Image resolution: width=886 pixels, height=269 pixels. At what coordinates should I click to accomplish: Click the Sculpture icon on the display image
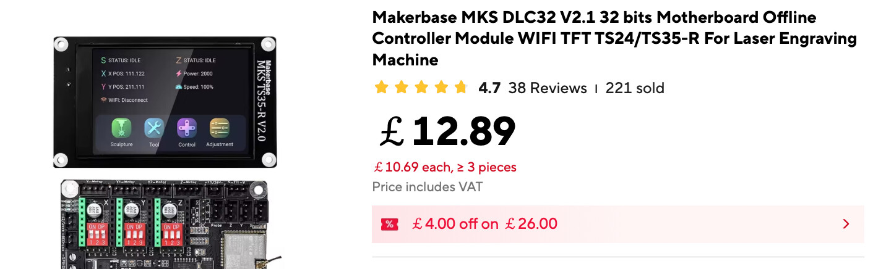121,128
